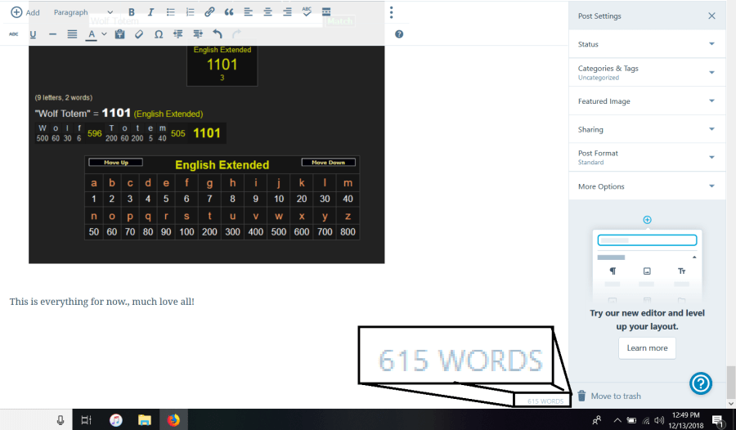This screenshot has height=430, width=736.
Task: Click the undo arrow
Action: (x=218, y=34)
